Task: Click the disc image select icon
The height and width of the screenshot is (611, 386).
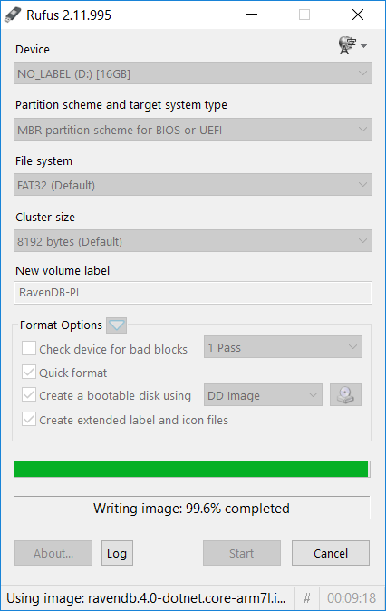Action: (345, 395)
